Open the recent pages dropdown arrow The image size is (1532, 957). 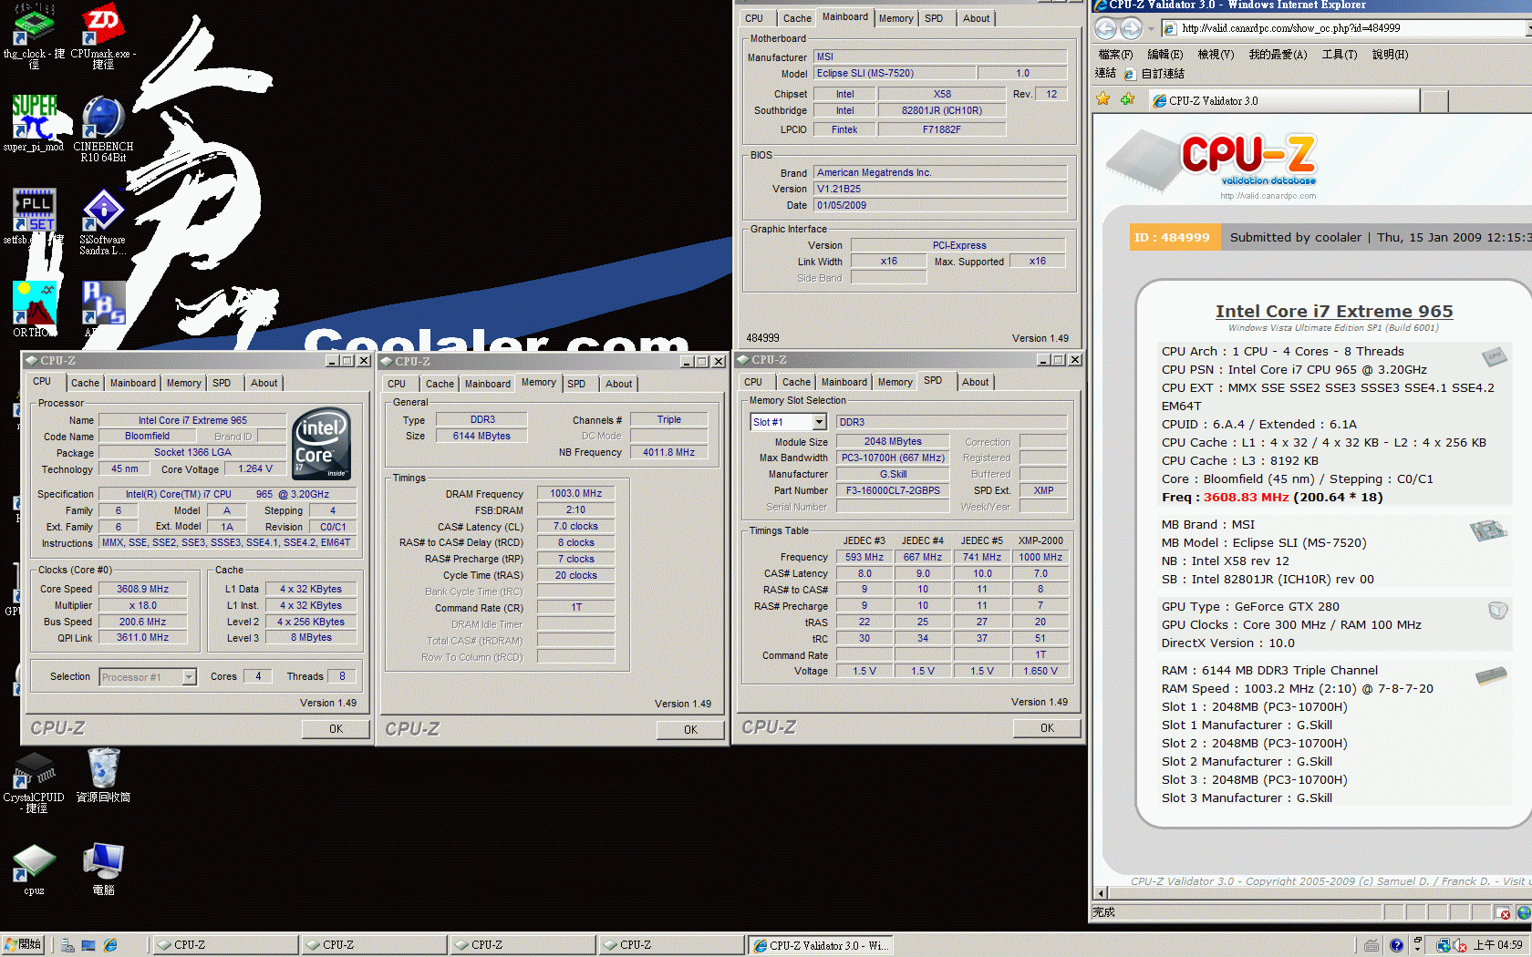tap(1151, 29)
